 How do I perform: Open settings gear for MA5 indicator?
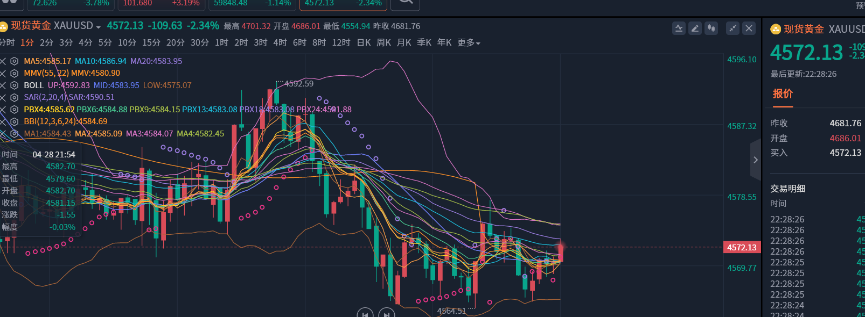point(15,61)
